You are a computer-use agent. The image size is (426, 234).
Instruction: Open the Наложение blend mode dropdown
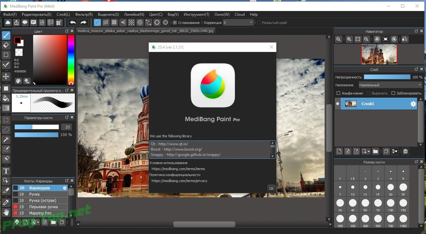click(390, 85)
